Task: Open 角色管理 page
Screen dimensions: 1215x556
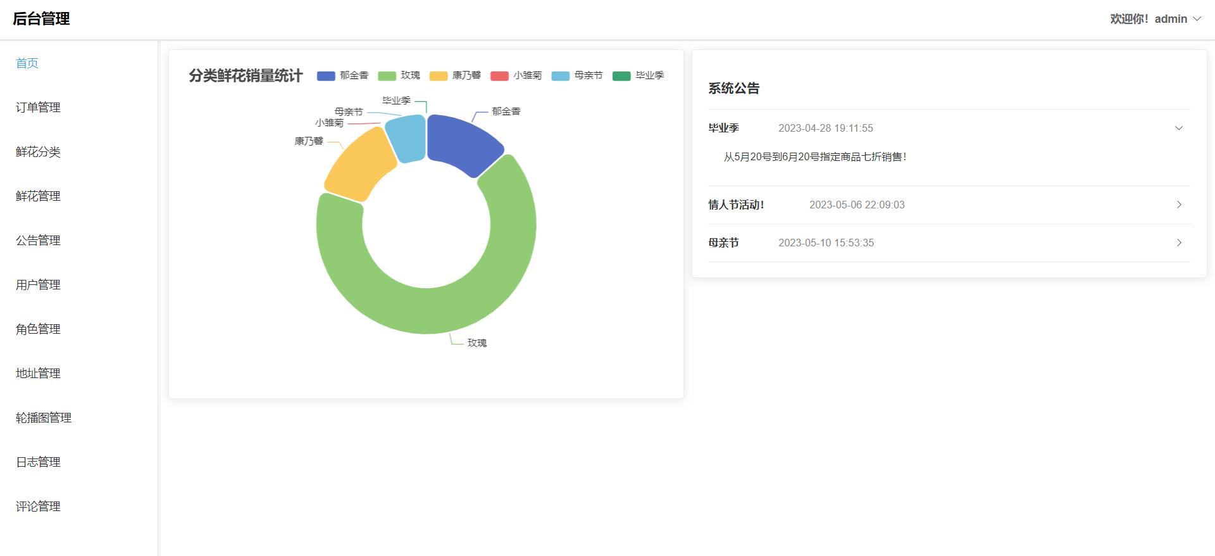Action: 38,329
